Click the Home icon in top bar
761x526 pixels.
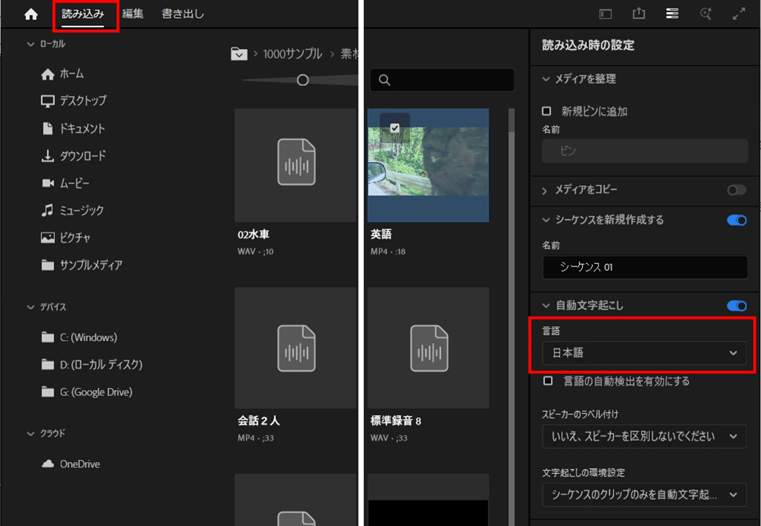(31, 14)
